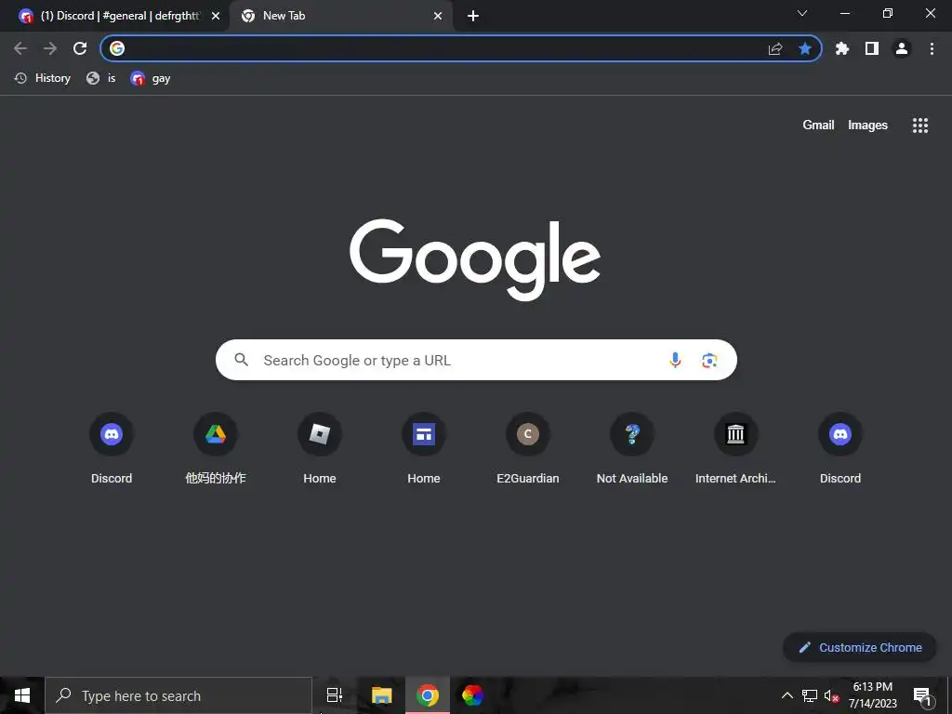This screenshot has width=952, height=714.
Task: Open the Extensions puzzle piece menu
Action: point(842,48)
